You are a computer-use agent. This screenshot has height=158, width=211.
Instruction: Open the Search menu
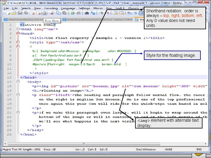pyautogui.click(x=26, y=8)
